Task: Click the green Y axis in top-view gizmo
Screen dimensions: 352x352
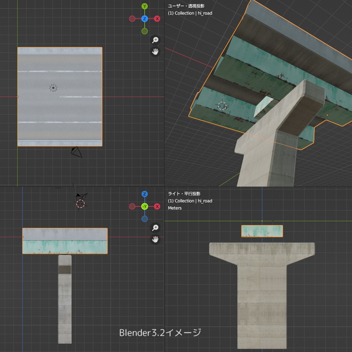Action: click(x=145, y=6)
